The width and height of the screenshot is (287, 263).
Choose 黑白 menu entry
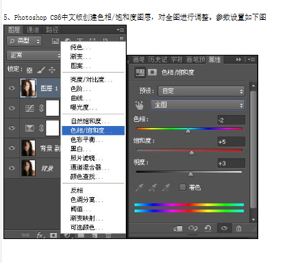pyautogui.click(x=93, y=149)
